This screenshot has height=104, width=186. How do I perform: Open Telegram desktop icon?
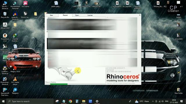pos(15,91)
